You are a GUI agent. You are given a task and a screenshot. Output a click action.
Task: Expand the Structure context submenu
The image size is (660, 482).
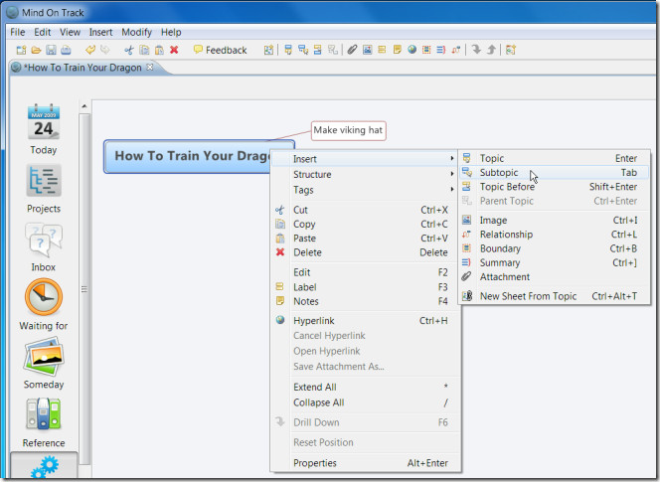(365, 174)
